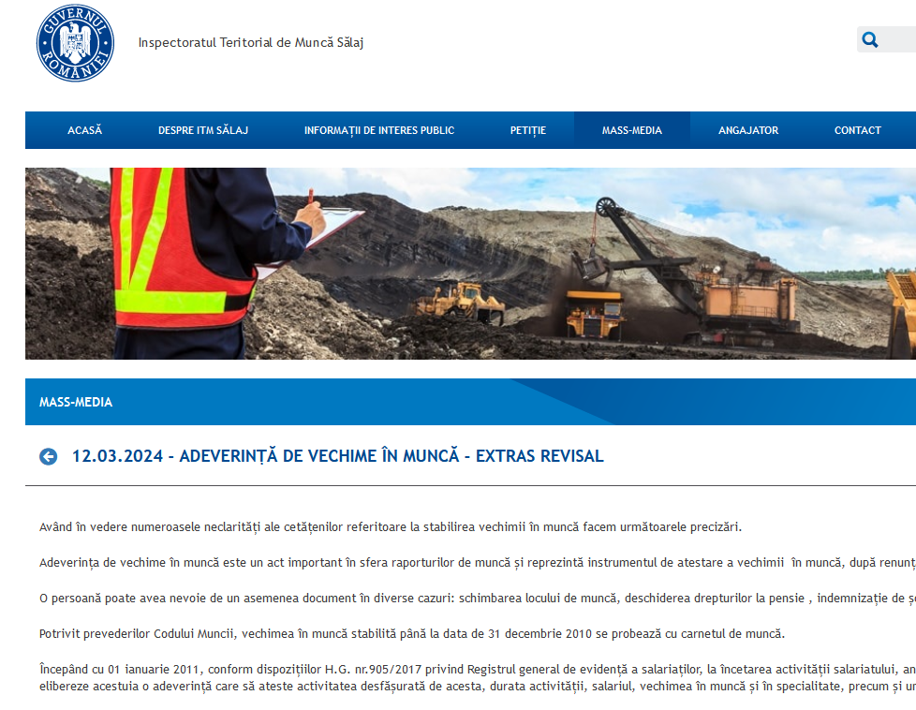916x710 pixels.
Task: Click the back arrow beside article title
Action: click(x=49, y=456)
